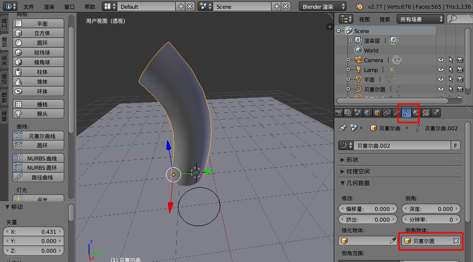Image resolution: width=473 pixels, height=262 pixels.
Task: Add a 猴头 mesh
Action: [39, 114]
